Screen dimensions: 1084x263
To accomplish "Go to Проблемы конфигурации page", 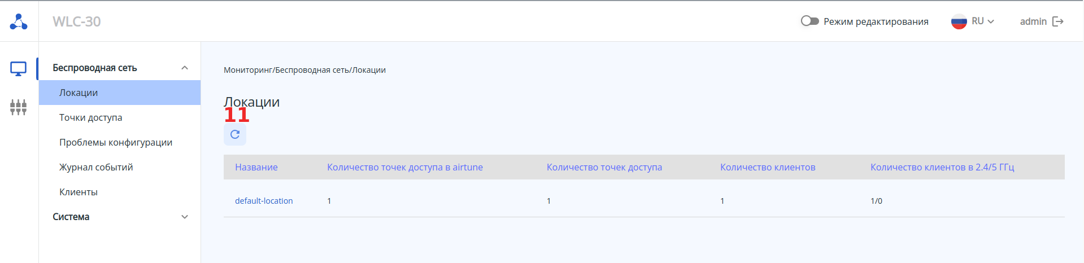I will click(116, 142).
